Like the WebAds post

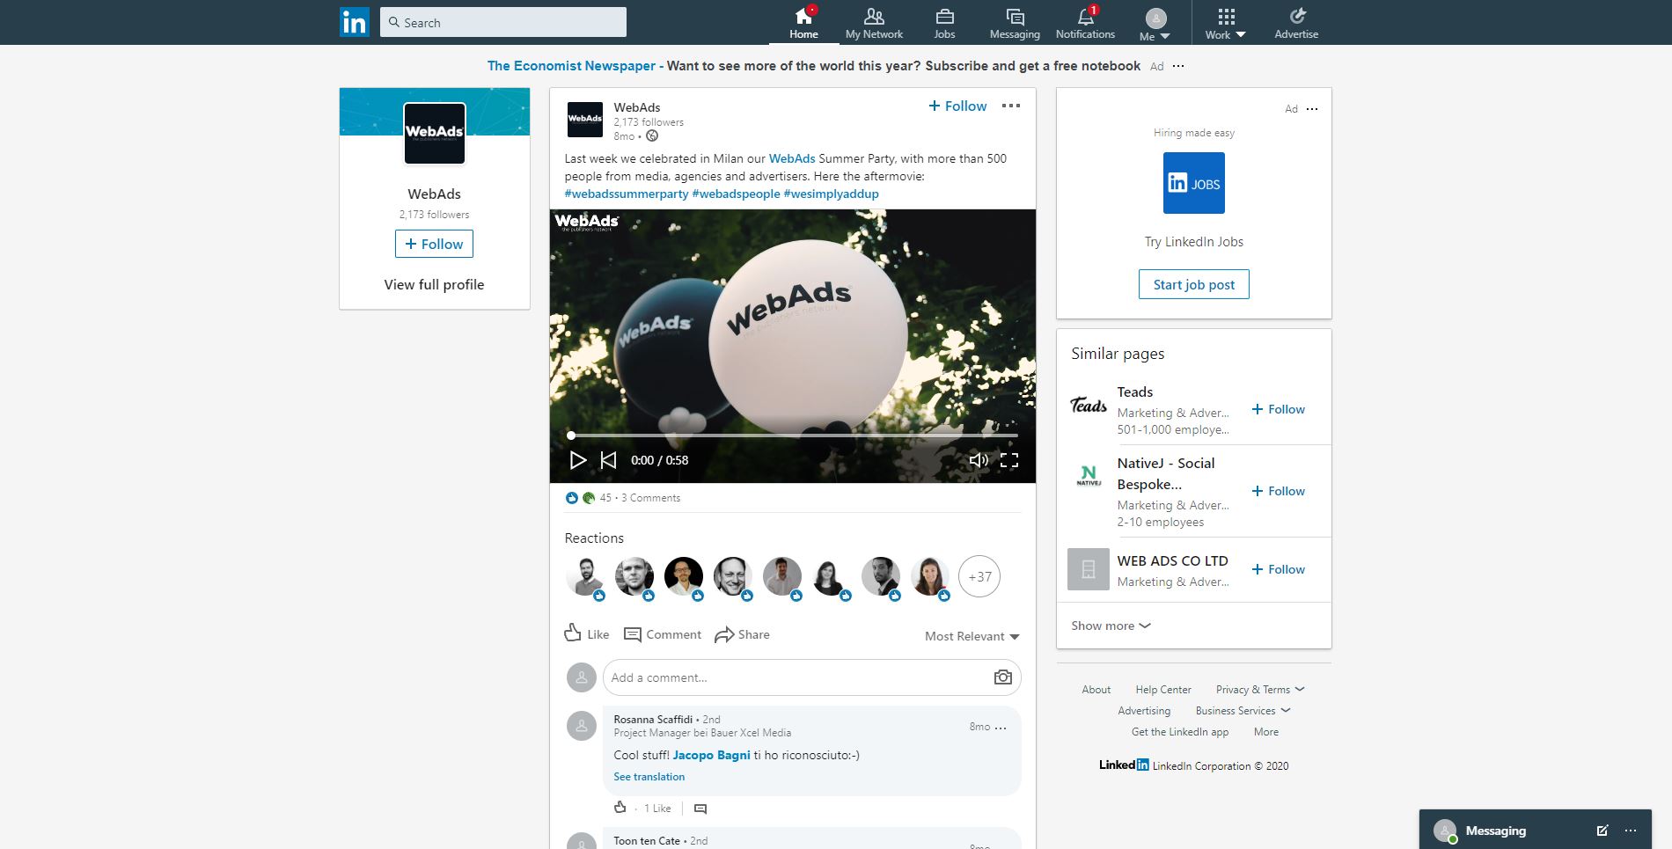(586, 633)
